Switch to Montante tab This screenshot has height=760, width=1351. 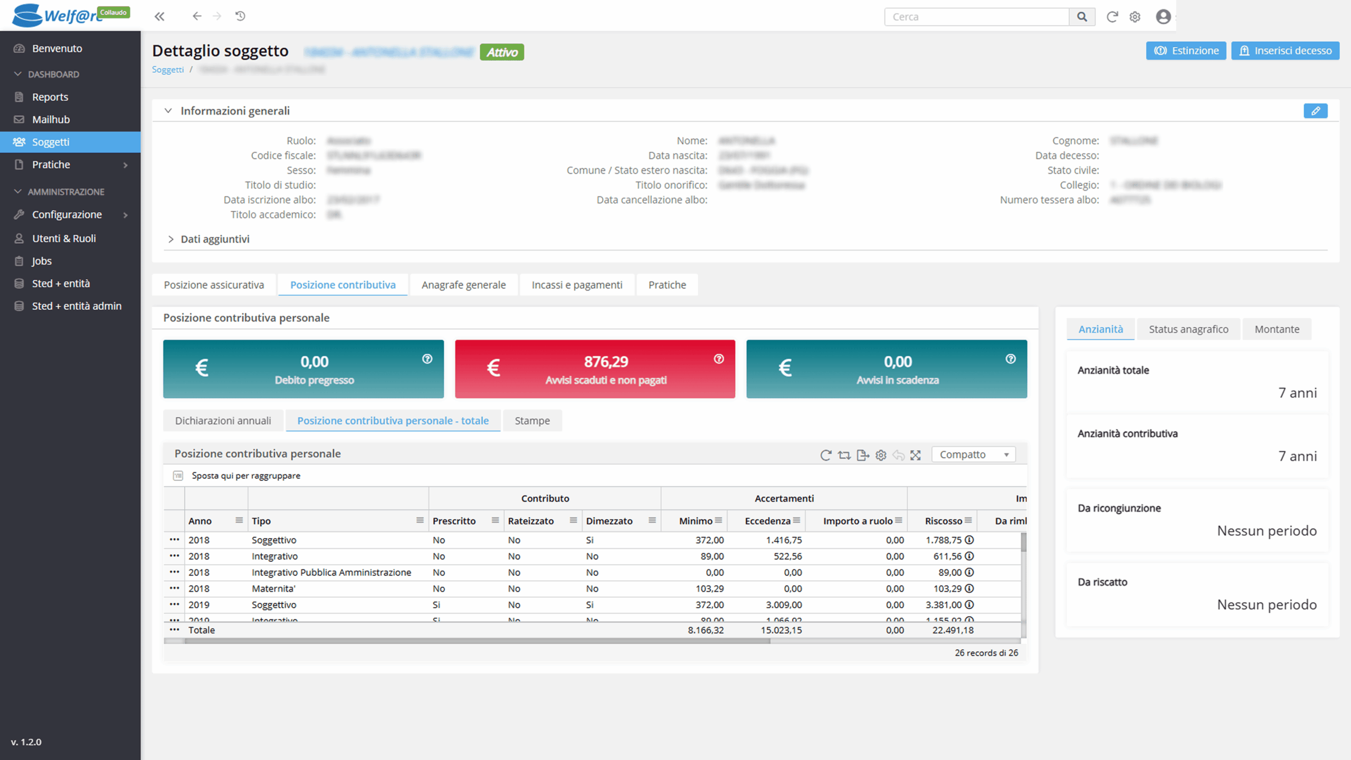(x=1277, y=329)
